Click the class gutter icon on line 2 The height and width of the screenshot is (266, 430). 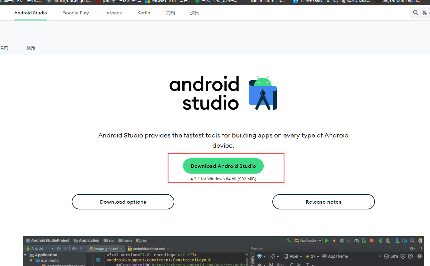(x=98, y=260)
